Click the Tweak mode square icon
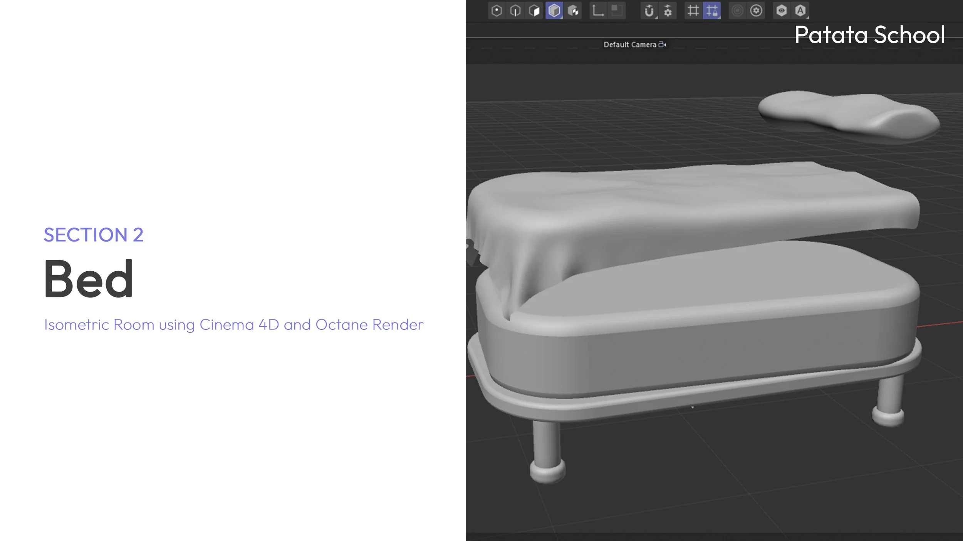Image resolution: width=963 pixels, height=541 pixels. [617, 10]
